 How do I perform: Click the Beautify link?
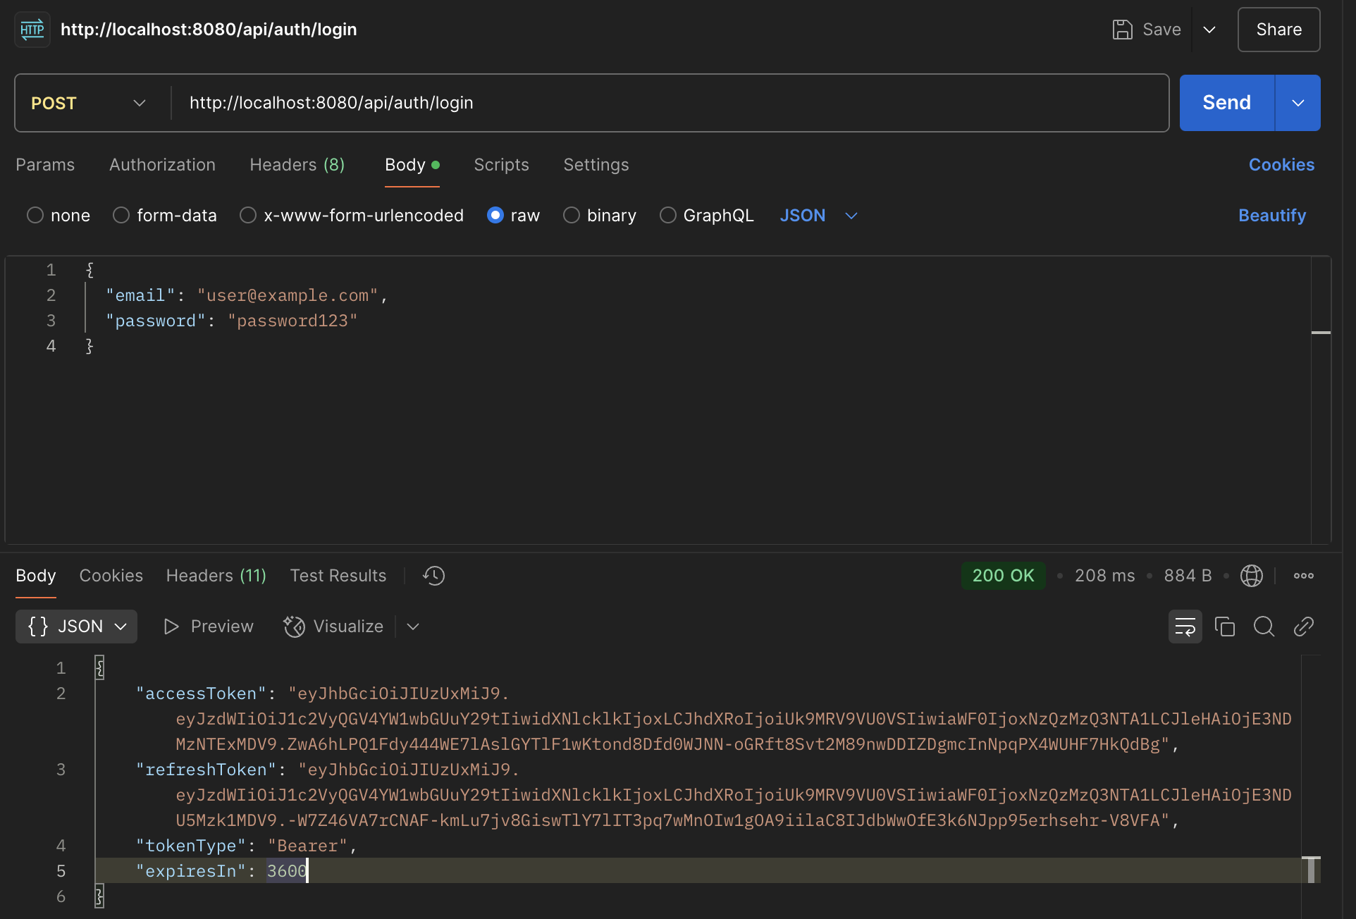coord(1271,215)
